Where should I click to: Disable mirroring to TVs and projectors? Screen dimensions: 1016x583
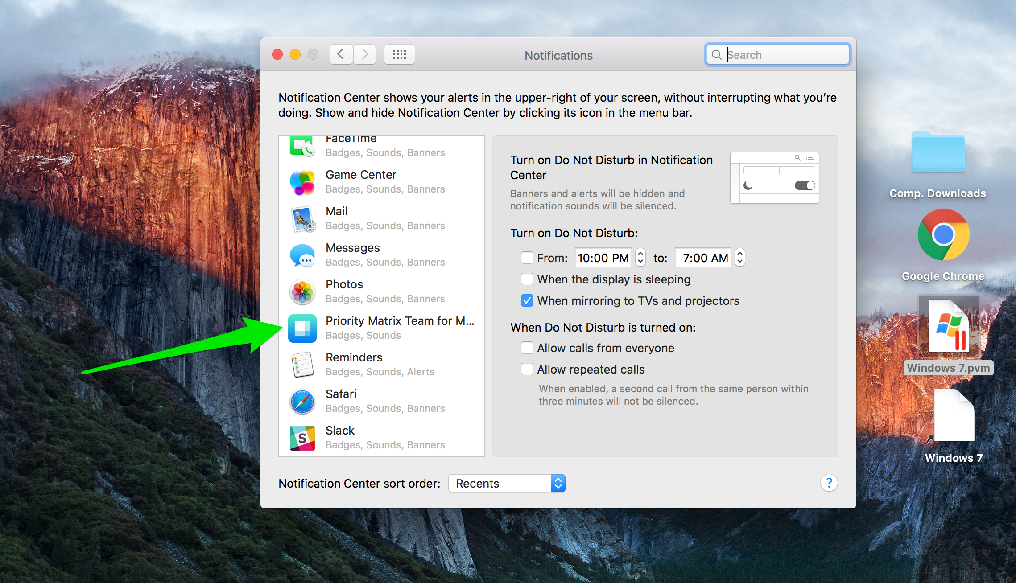click(x=525, y=300)
